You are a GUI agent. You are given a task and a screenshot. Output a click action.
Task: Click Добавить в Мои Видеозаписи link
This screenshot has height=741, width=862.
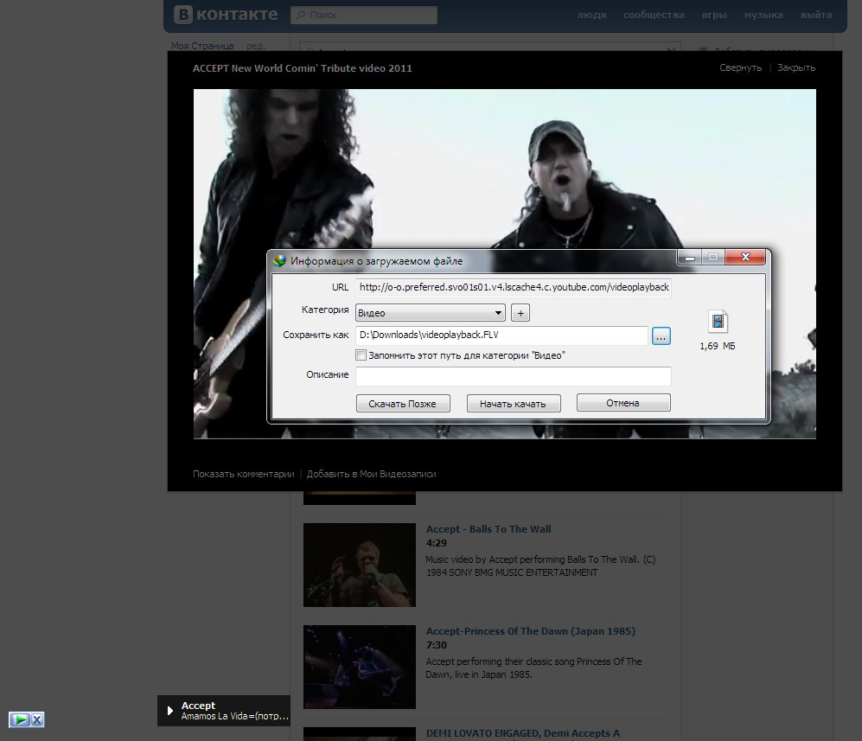(371, 474)
